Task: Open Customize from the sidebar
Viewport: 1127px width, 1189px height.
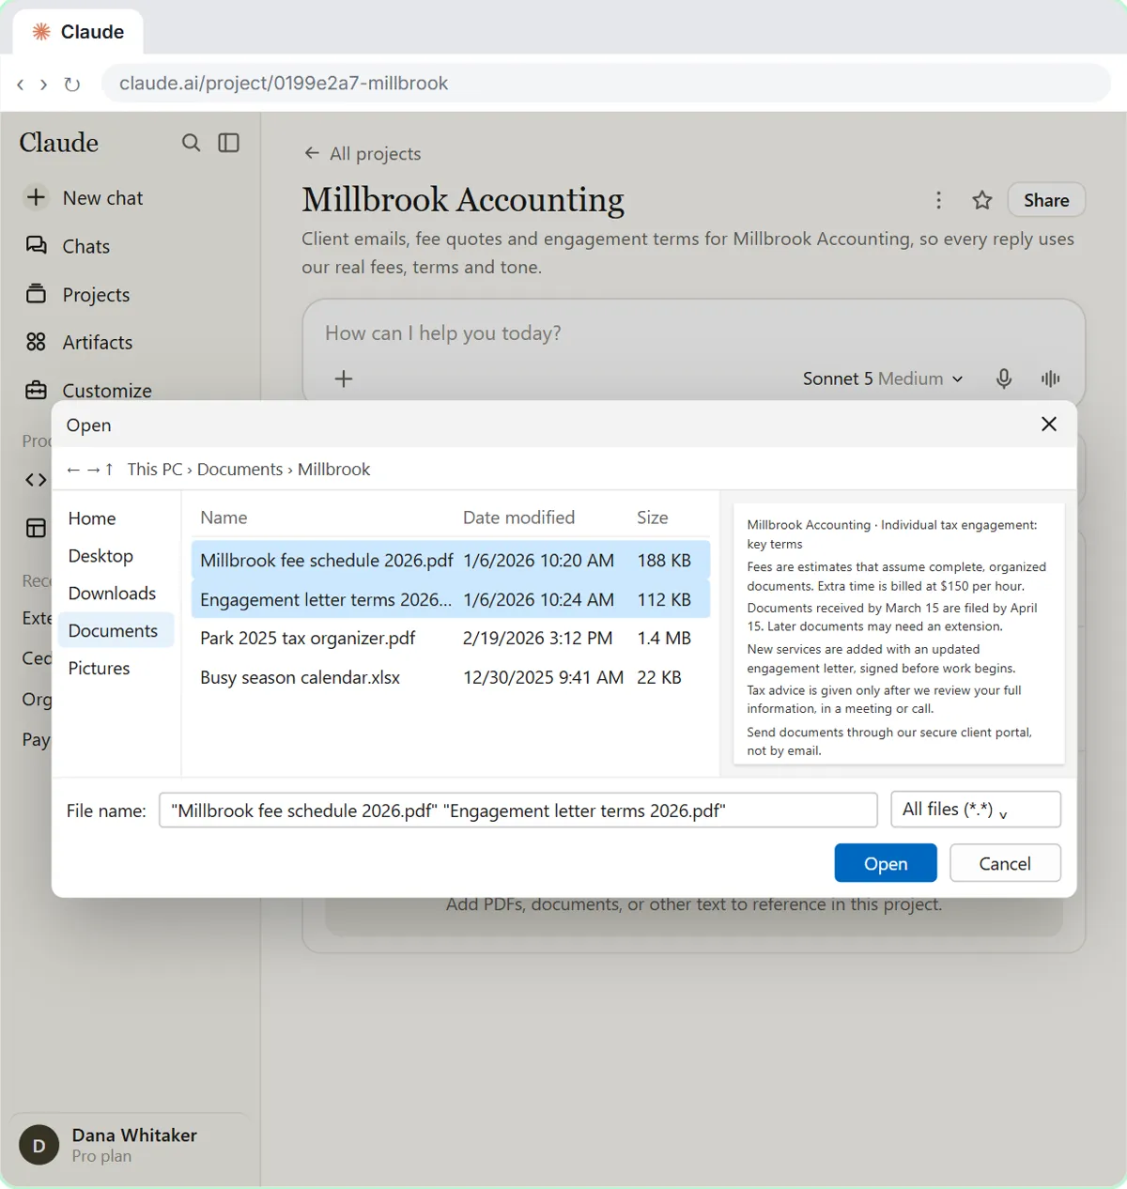Action: [x=106, y=391]
